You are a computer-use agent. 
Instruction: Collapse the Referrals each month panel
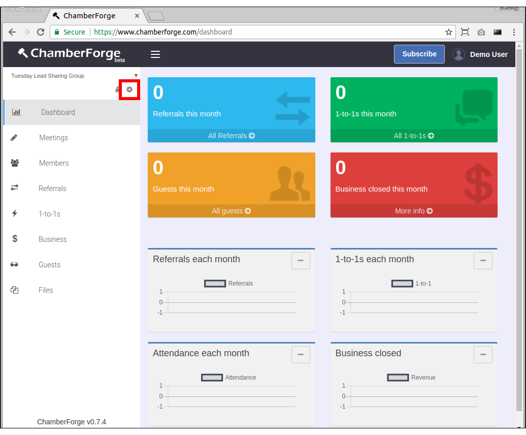[301, 261]
